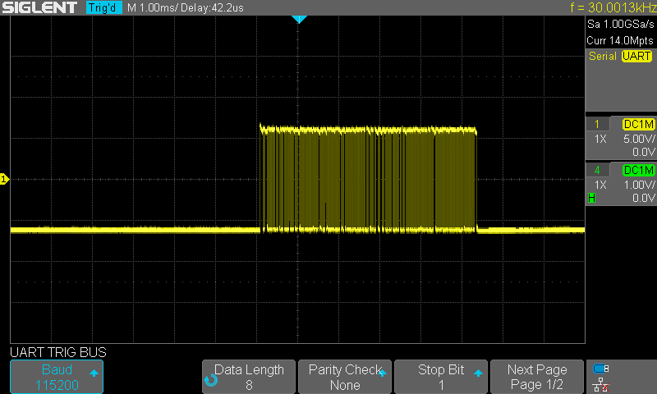Click the Curr 14.0Mpts memory depth
The image size is (657, 394).
click(x=620, y=40)
